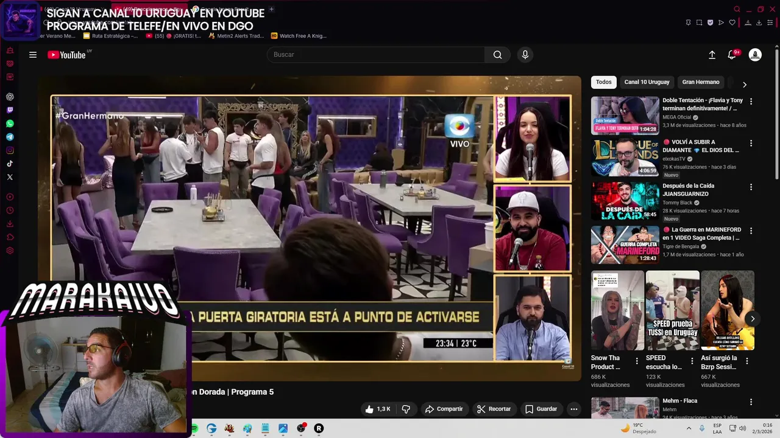Open YouTube notifications bell
Viewport: 780px width, 438px height.
[x=732, y=55]
